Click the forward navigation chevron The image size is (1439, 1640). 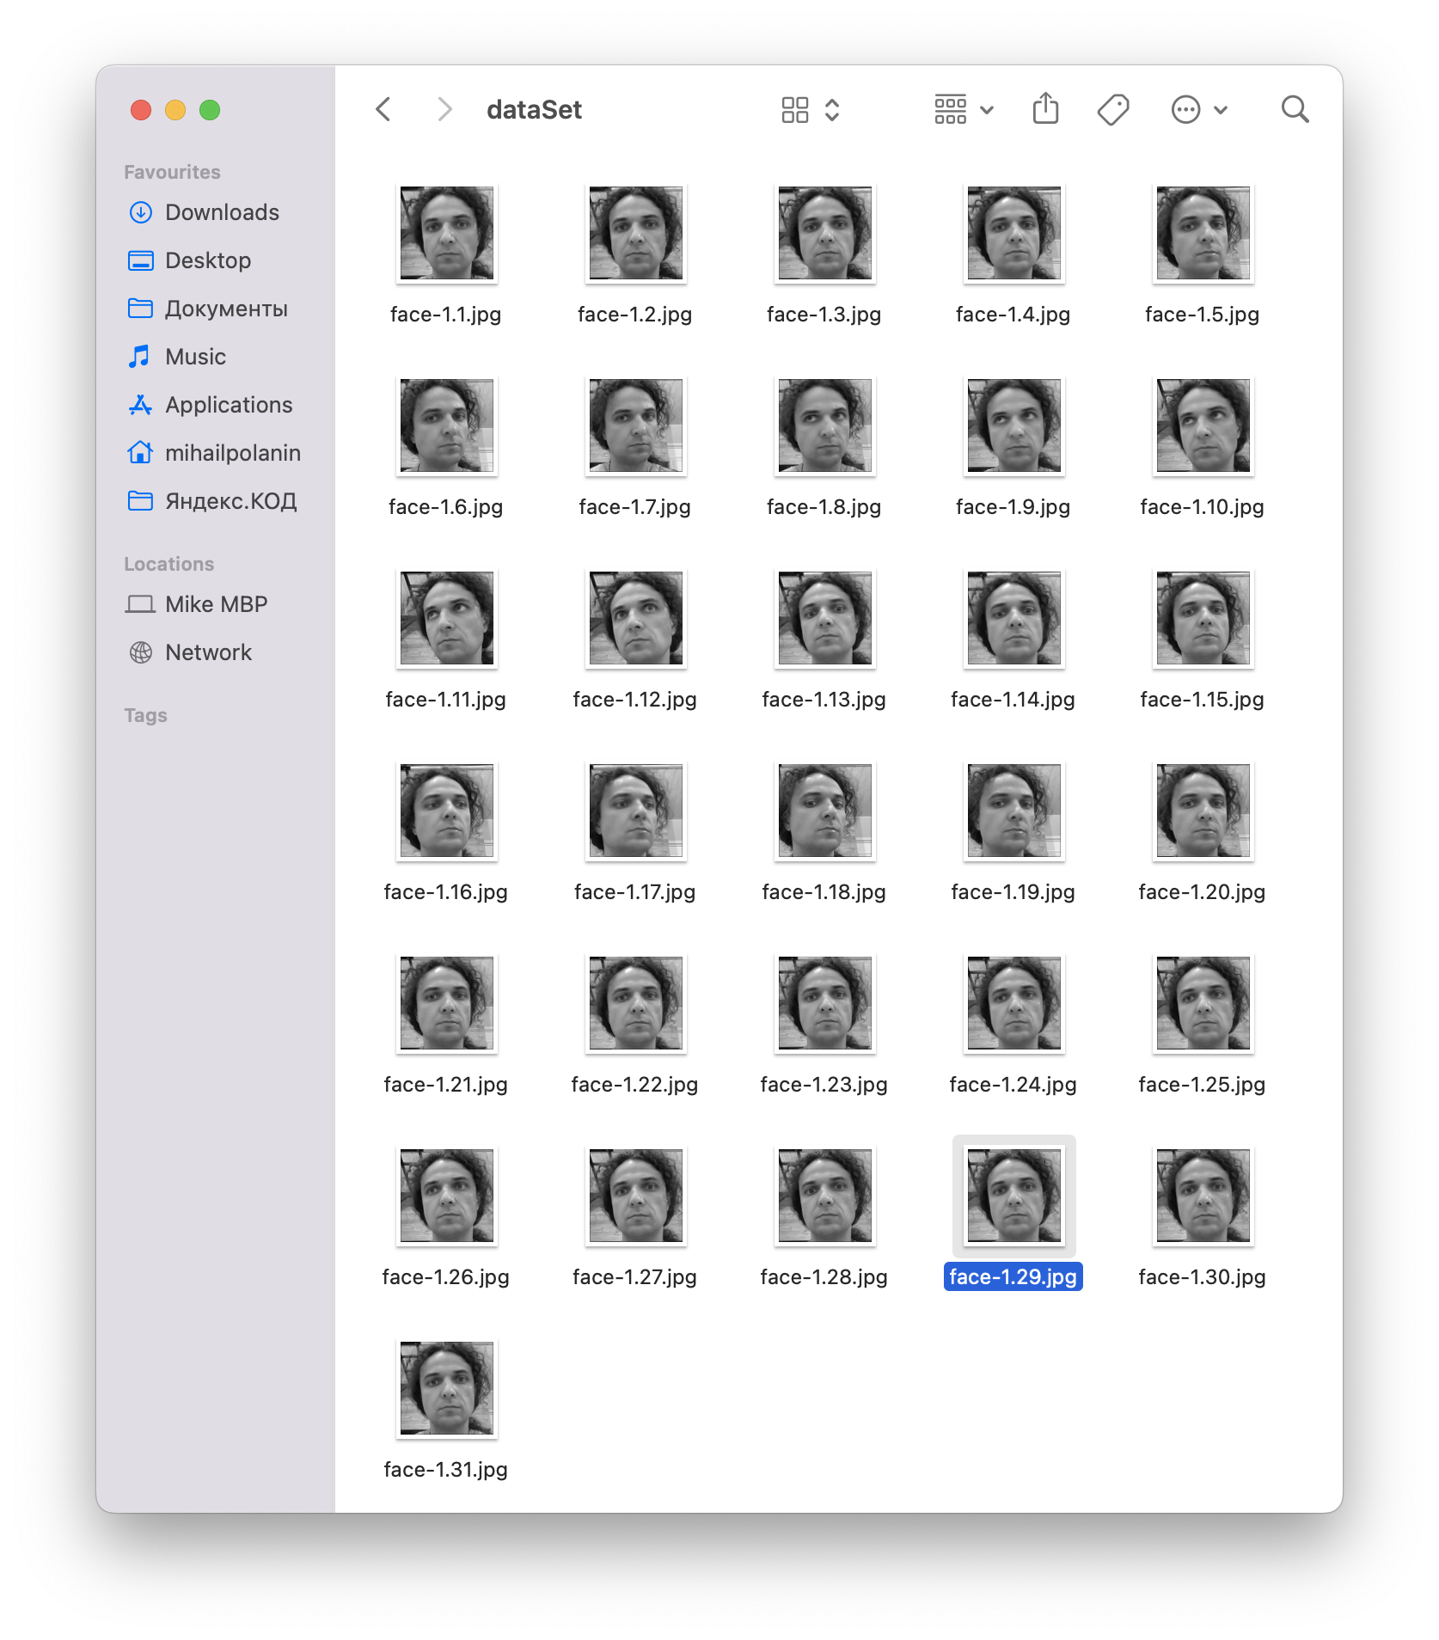(x=444, y=109)
